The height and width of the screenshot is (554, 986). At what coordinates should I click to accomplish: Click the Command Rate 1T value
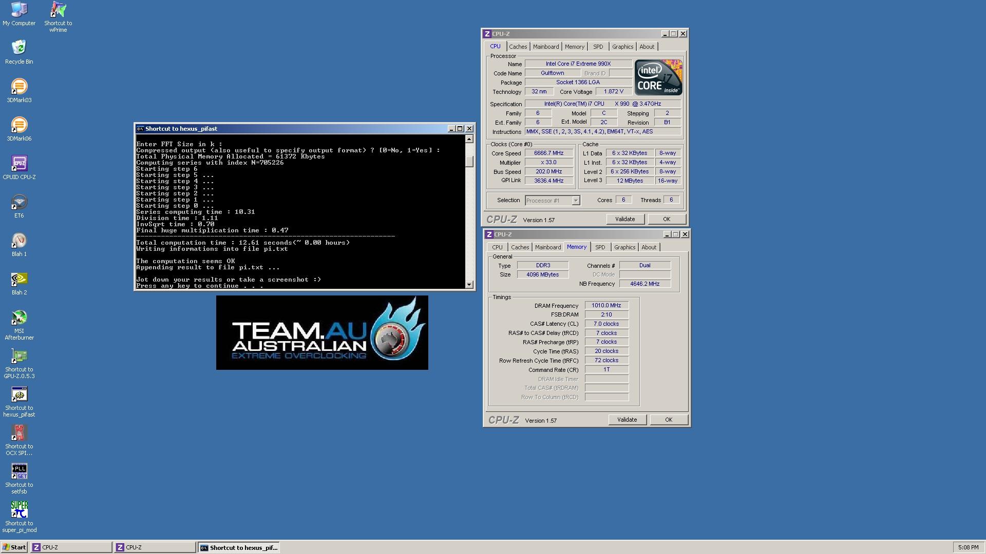click(x=606, y=370)
